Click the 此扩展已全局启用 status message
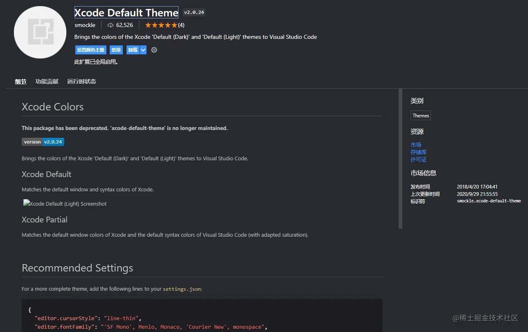This screenshot has width=528, height=332. coord(96,62)
